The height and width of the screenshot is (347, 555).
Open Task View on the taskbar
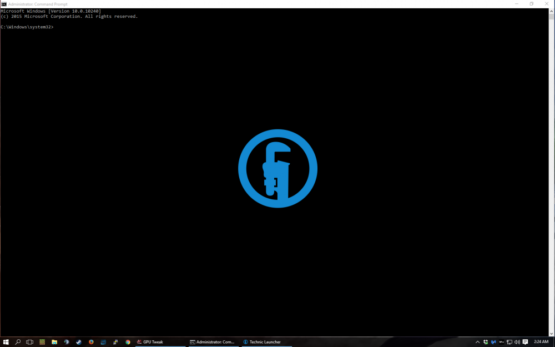pos(30,342)
